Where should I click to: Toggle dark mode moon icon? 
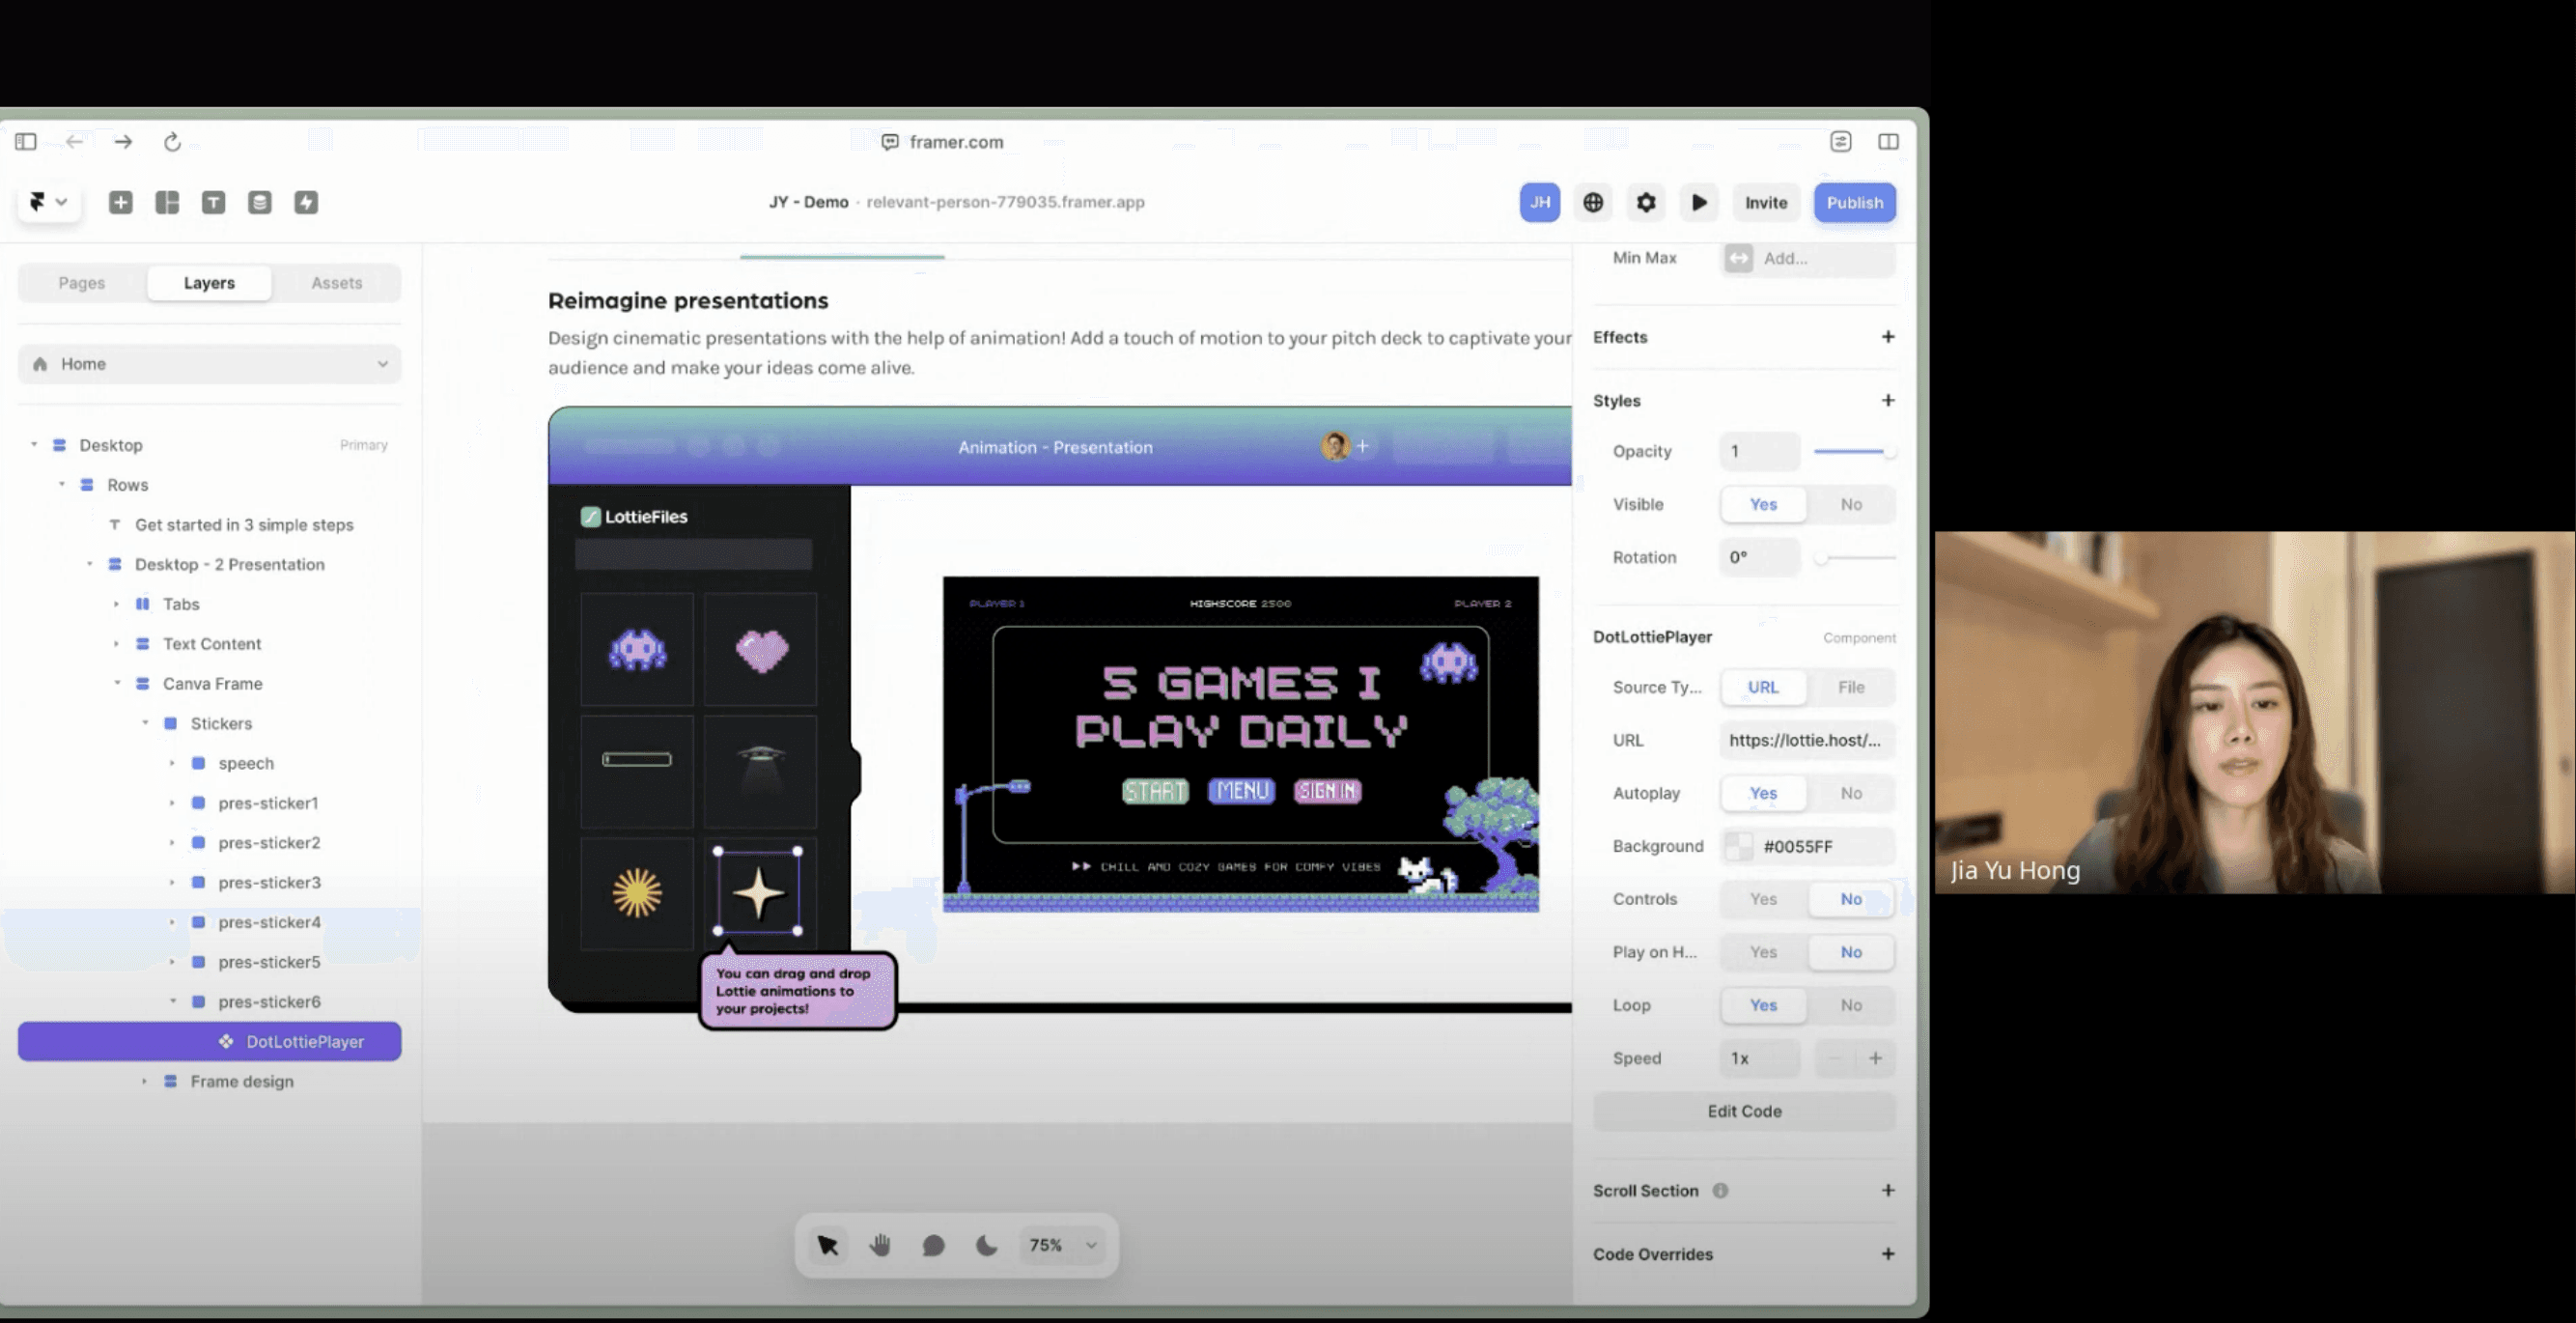click(986, 1245)
